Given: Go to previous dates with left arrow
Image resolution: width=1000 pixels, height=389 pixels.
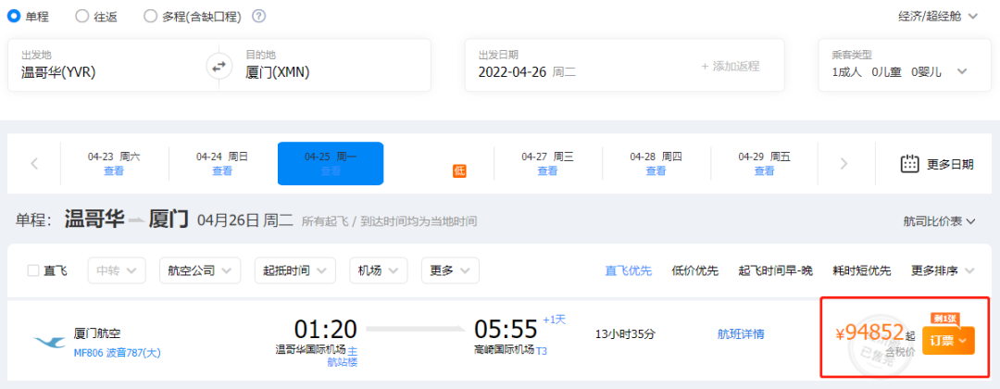Looking at the screenshot, I should click(x=34, y=164).
